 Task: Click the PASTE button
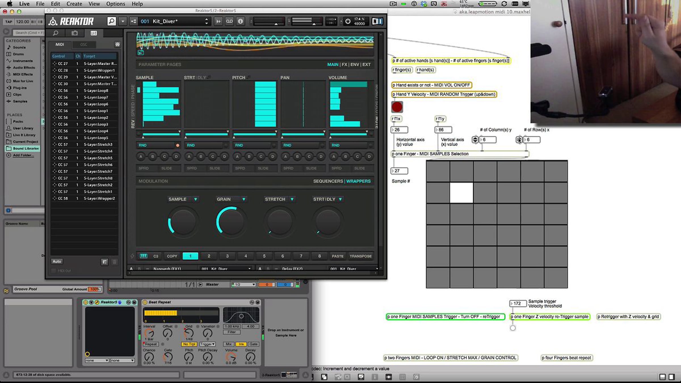(x=338, y=256)
